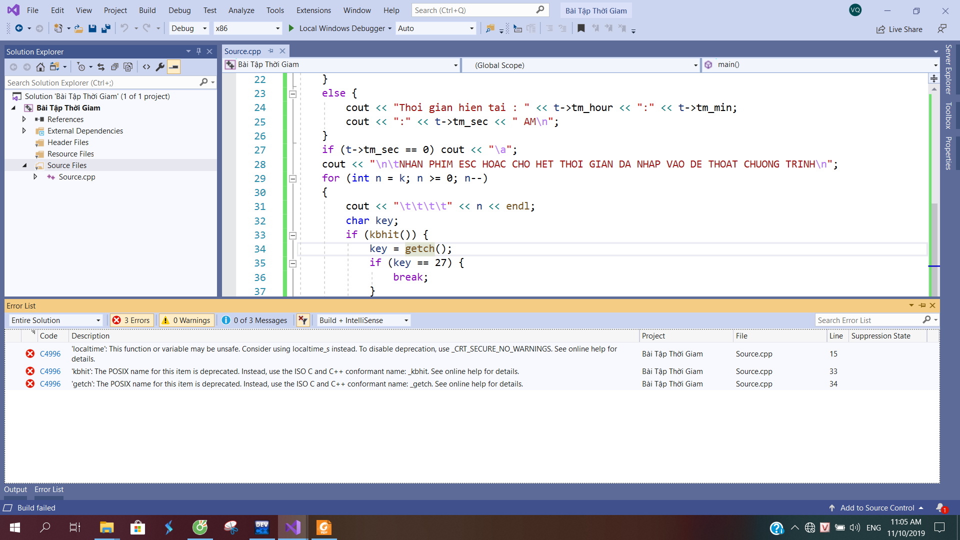Switch to the Output tab
Image resolution: width=960 pixels, height=540 pixels.
click(x=14, y=489)
